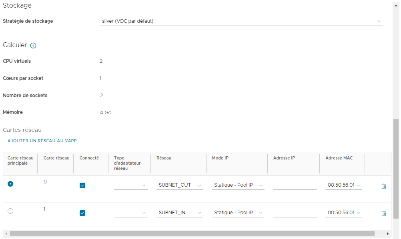This screenshot has height=239, width=401.
Task: Delete network card 1 with trash icon
Action: coord(384,213)
